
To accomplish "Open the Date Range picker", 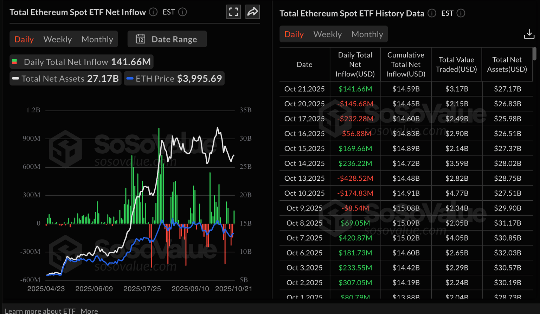I will (167, 39).
